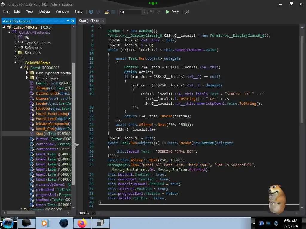Collapse the CollabVMBotter.exe module node
Screen dimensions: 306x229
coord(9,32)
